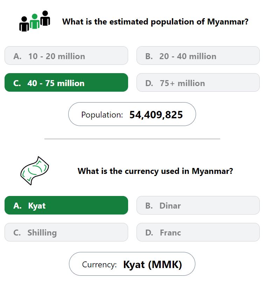Choose the highlighted A. Kyat answer
265x281 pixels.
click(x=67, y=205)
